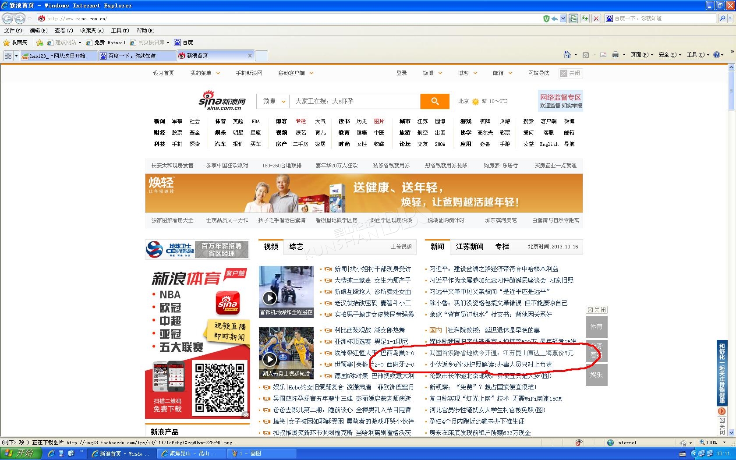Click the Home house icon in command bar
Viewport: 736px width, 460px height.
tap(567, 55)
